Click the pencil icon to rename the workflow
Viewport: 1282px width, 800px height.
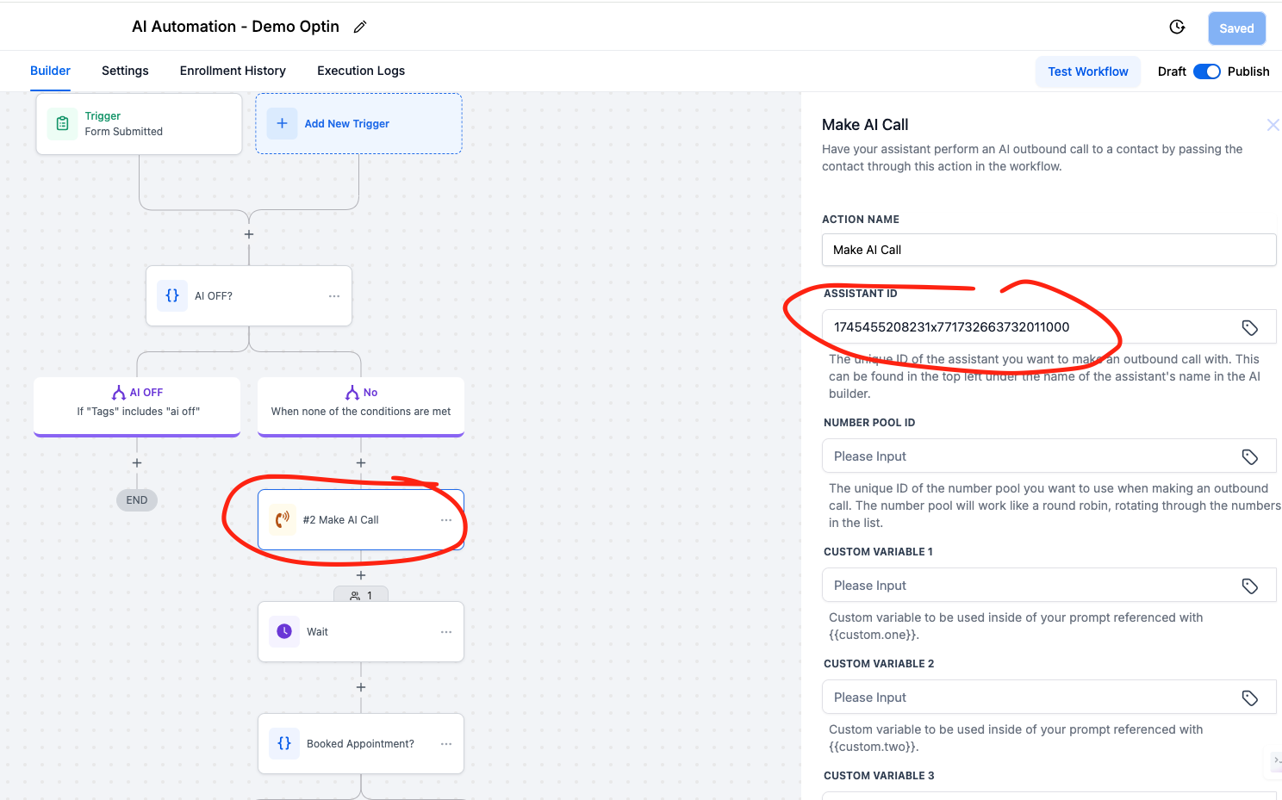(x=359, y=27)
